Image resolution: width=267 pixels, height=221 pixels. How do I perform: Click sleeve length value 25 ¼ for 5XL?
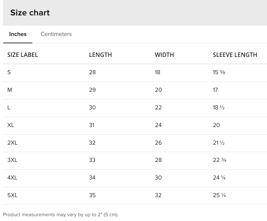[219, 195]
